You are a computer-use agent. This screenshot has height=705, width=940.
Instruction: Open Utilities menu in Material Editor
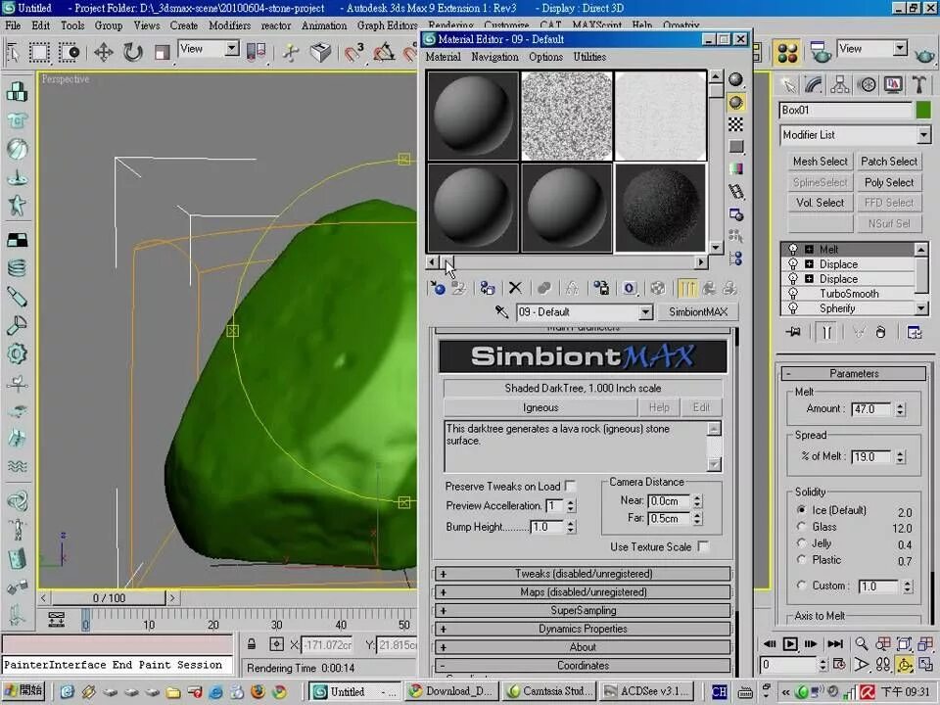(x=589, y=57)
